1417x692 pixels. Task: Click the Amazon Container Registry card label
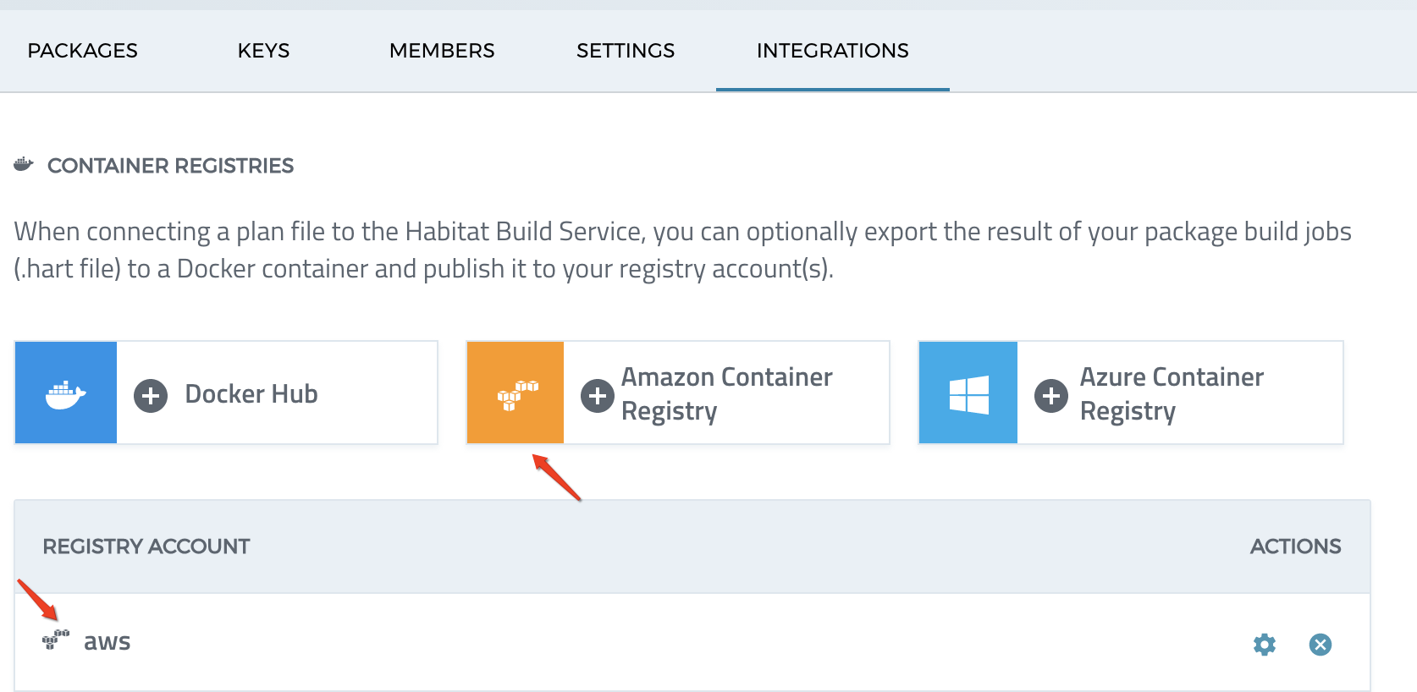[726, 393]
